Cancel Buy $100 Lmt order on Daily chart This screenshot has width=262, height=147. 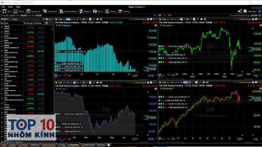[x=80, y=124]
